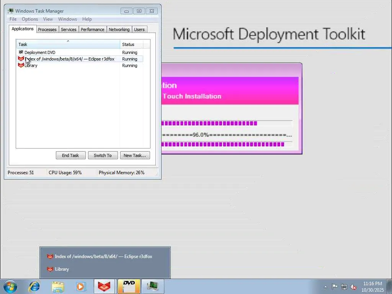
Task: Click the Deployment DVD row icon
Action: pos(21,52)
